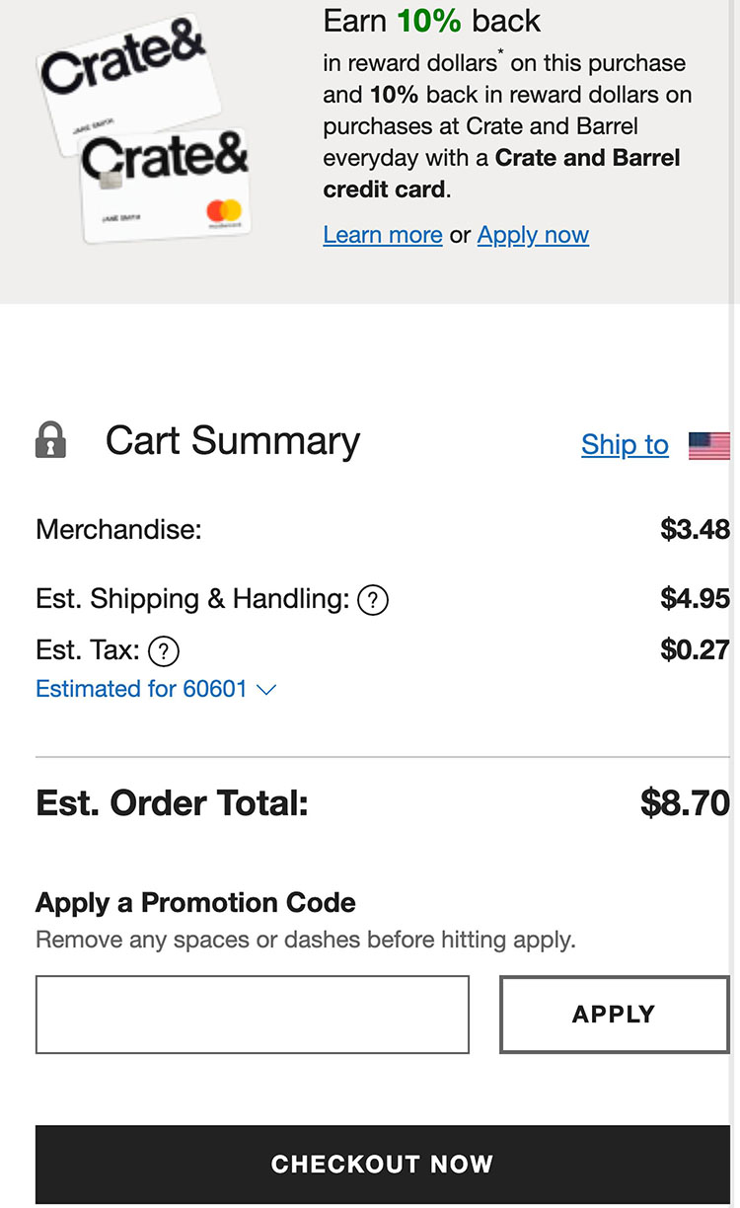Open the Learn more link
The height and width of the screenshot is (1208, 740).
(382, 235)
